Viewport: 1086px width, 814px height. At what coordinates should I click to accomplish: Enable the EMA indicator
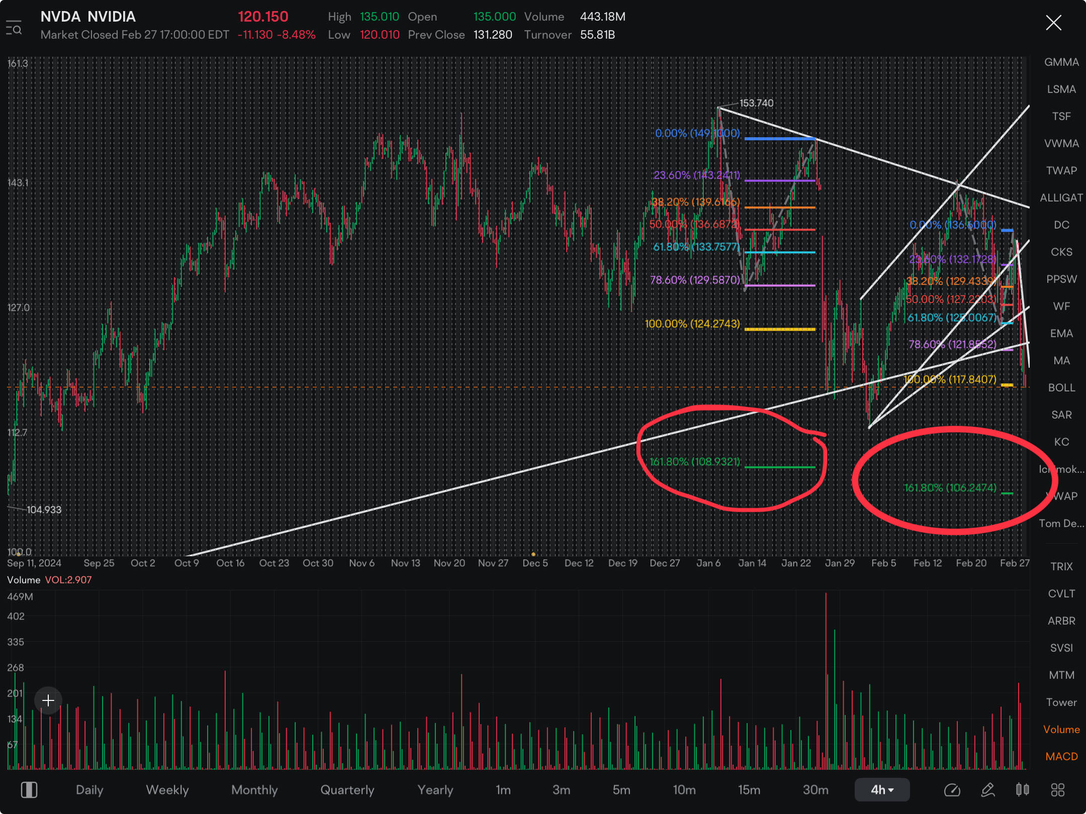pos(1061,333)
